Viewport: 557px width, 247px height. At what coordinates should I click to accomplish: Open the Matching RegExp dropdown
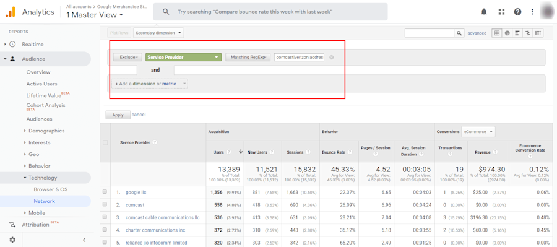pyautogui.click(x=248, y=57)
